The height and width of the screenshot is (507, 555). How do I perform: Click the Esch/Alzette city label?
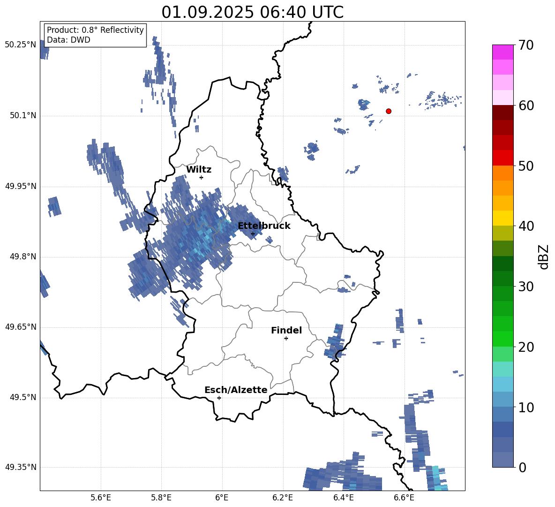[236, 390]
